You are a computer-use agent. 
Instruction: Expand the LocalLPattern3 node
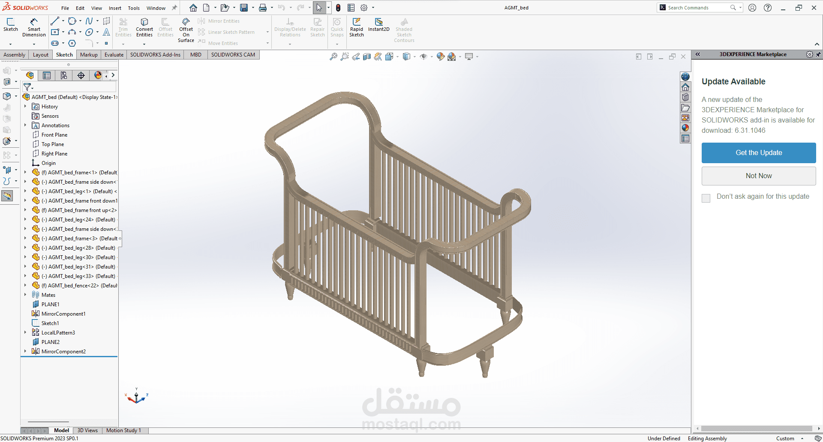click(25, 332)
